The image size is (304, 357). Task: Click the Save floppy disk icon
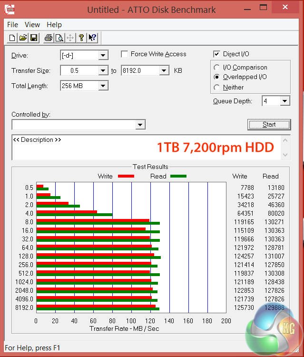click(34, 38)
